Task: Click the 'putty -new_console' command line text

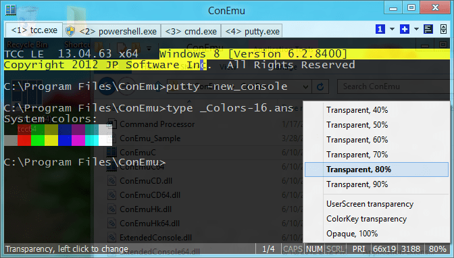Action: click(x=227, y=86)
